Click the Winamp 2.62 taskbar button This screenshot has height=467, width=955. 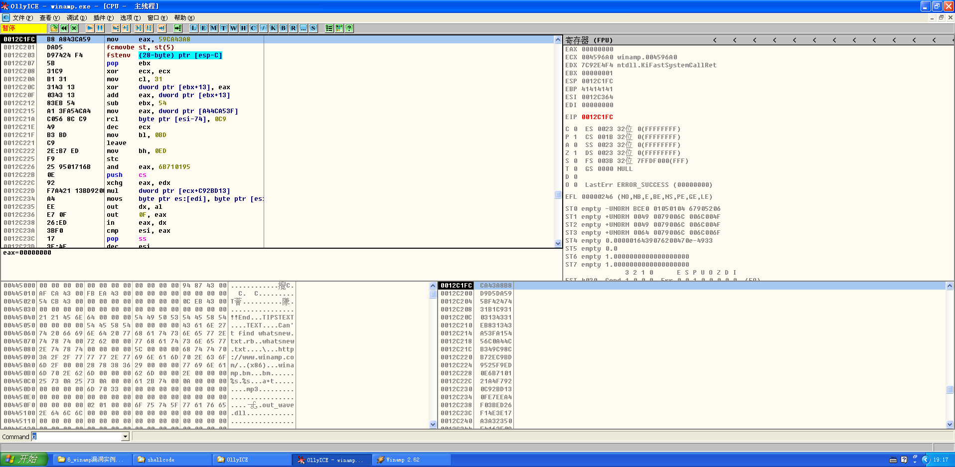coord(410,459)
